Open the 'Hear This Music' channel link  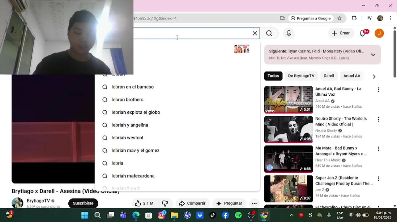(x=328, y=160)
